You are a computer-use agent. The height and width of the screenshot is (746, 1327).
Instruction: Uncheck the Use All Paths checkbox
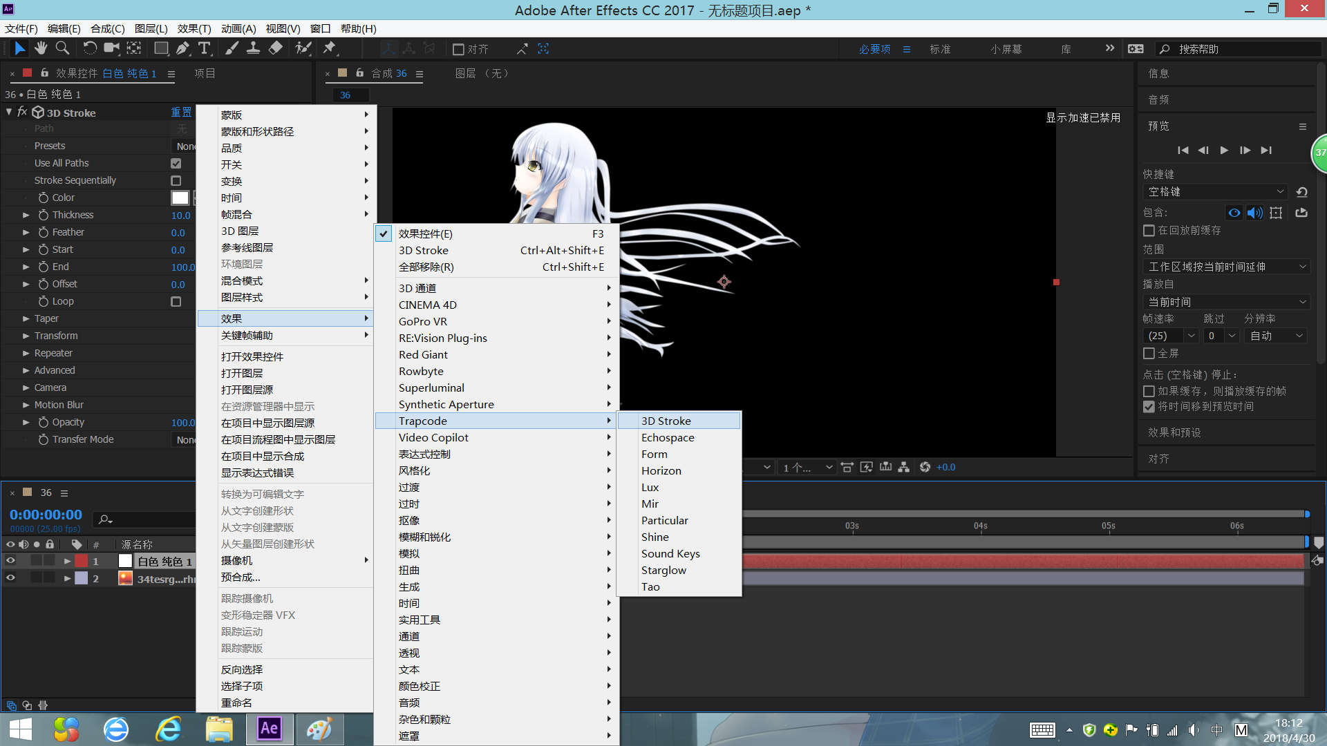coord(176,164)
